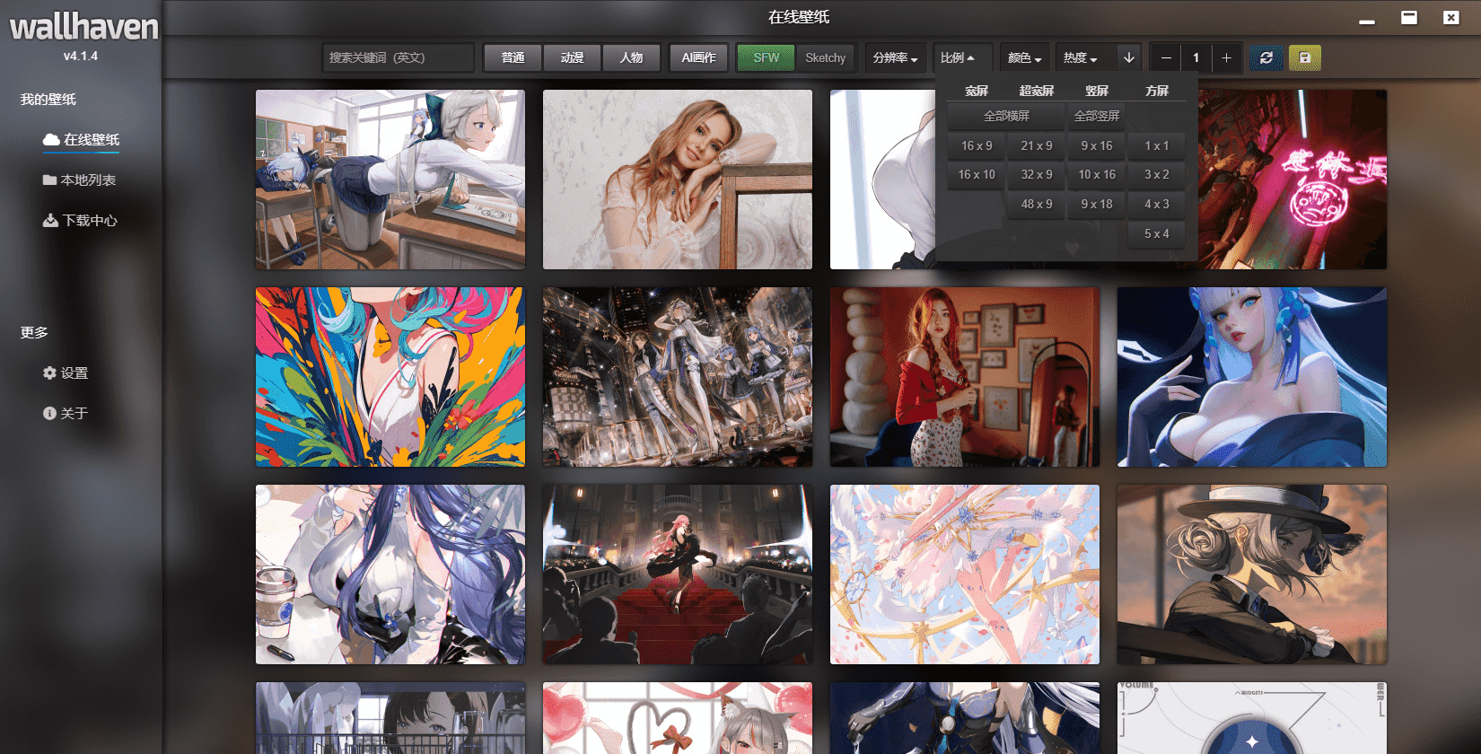Expand the 颜色 color dropdown
Viewport: 1481px width, 754px height.
pyautogui.click(x=1024, y=57)
